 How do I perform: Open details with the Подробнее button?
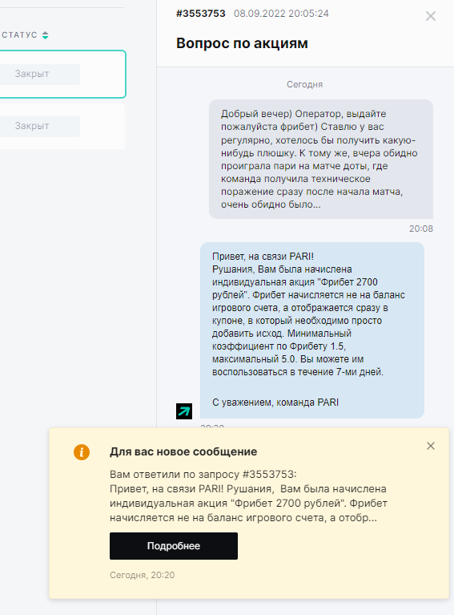pos(174,546)
